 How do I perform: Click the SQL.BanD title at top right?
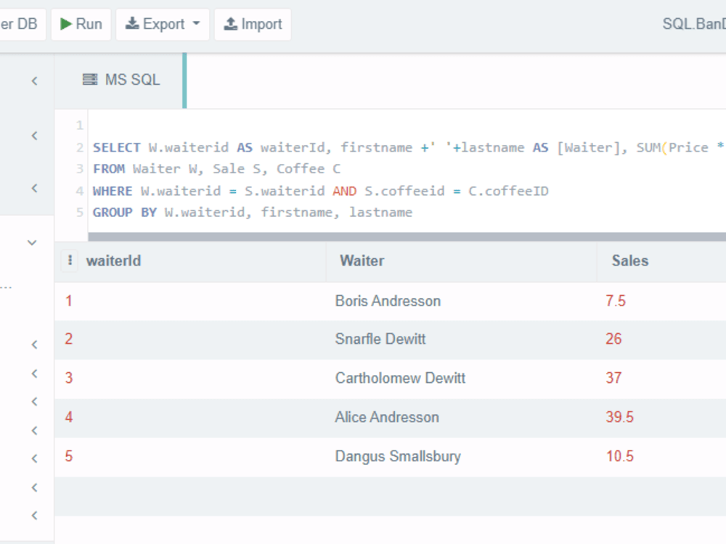[x=693, y=23]
